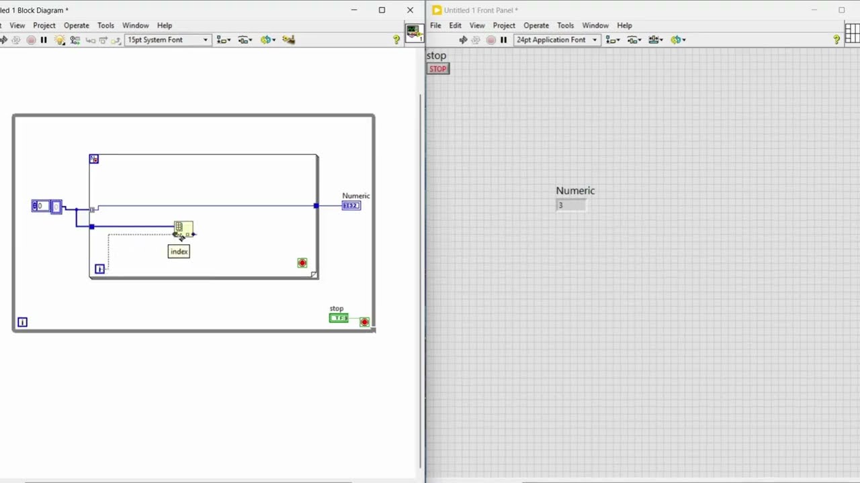Open the 15pt System Font dropdown
Screen dimensions: 860x483
point(168,40)
